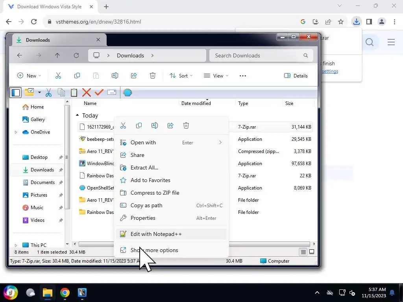Collapse the Today group
Screen dimensions: 403x302
[x=78, y=116]
